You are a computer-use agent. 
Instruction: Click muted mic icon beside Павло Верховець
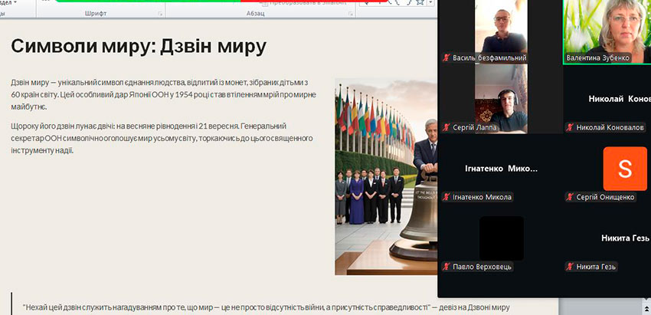(x=446, y=267)
